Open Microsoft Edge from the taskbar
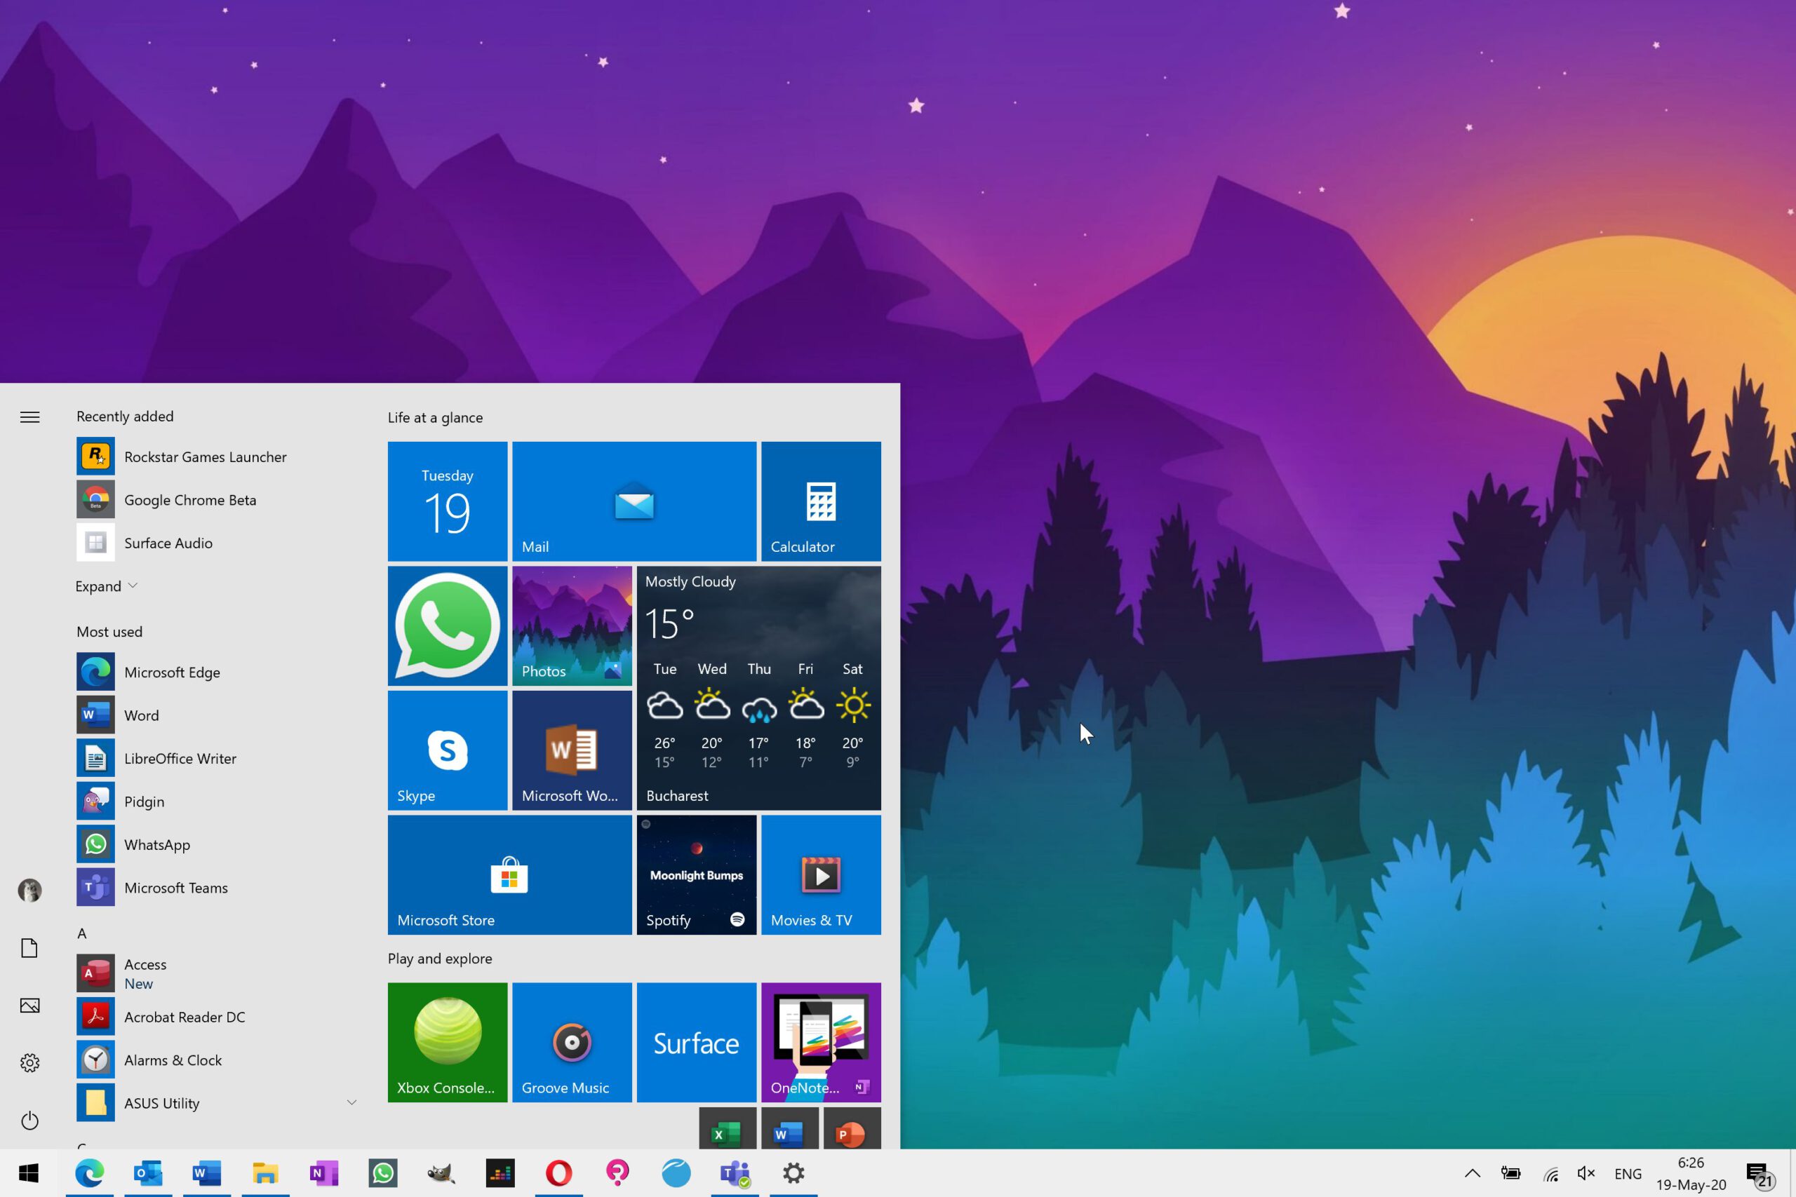 pos(89,1172)
